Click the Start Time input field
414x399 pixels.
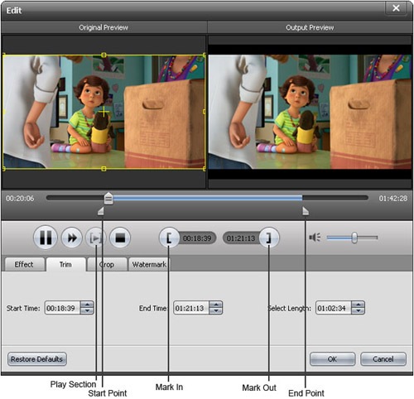pos(62,308)
